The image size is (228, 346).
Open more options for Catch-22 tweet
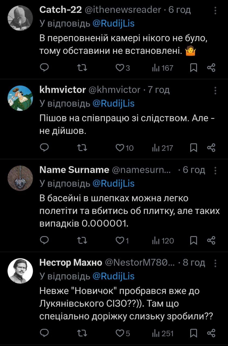215,10
